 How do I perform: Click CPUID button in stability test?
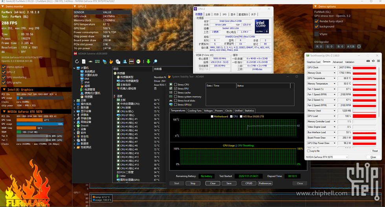249,183
